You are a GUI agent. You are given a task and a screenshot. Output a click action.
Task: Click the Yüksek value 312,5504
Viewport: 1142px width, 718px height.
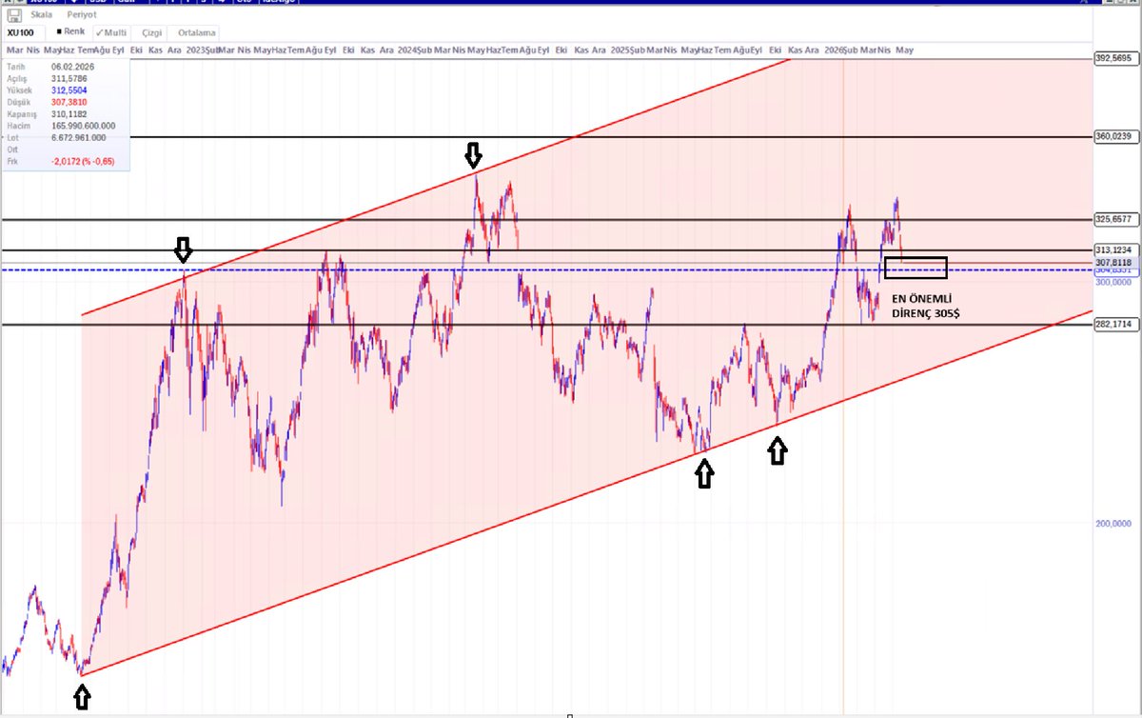click(69, 90)
